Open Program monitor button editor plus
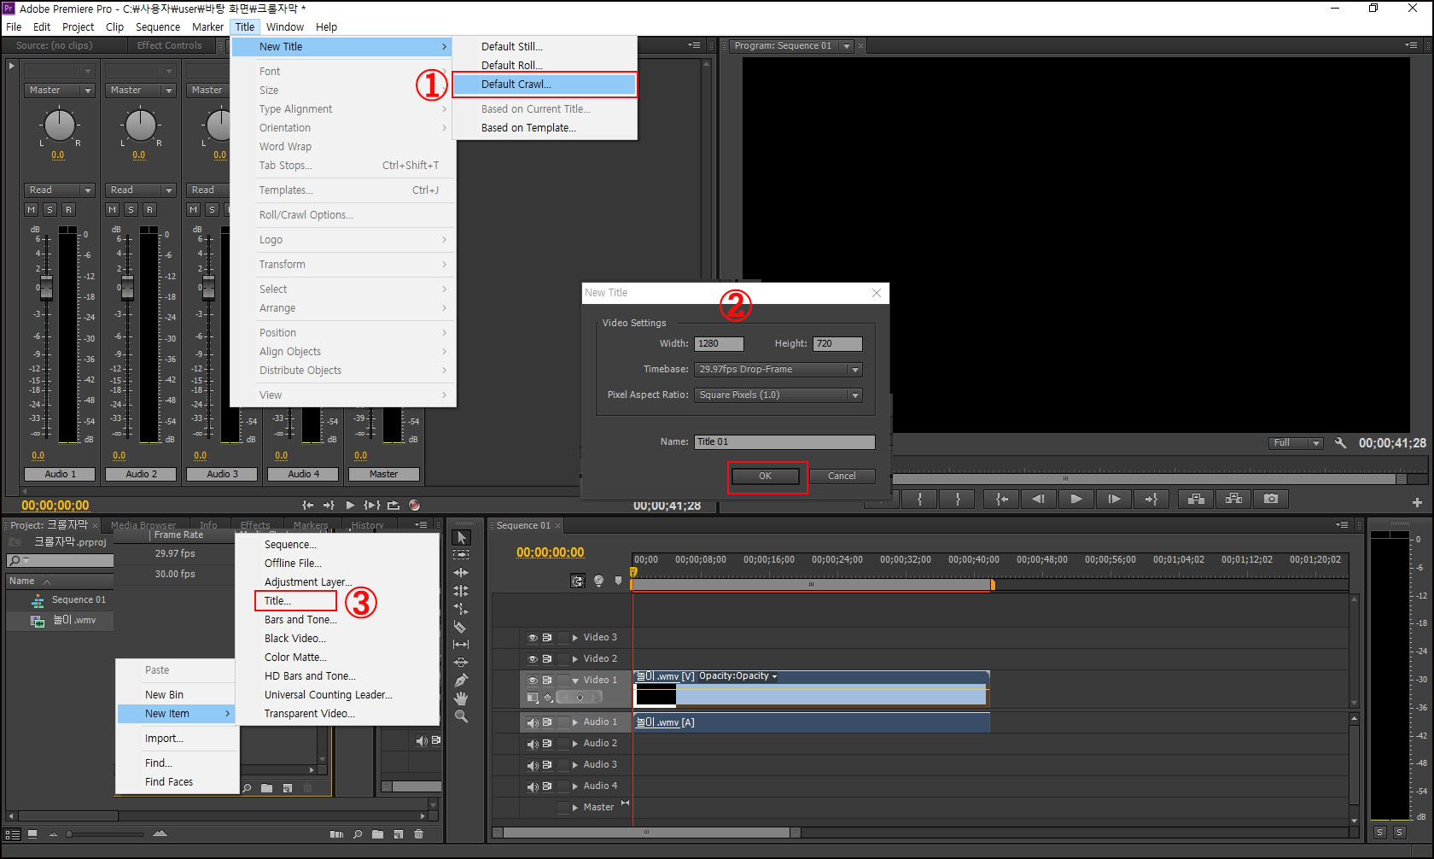 [x=1417, y=502]
